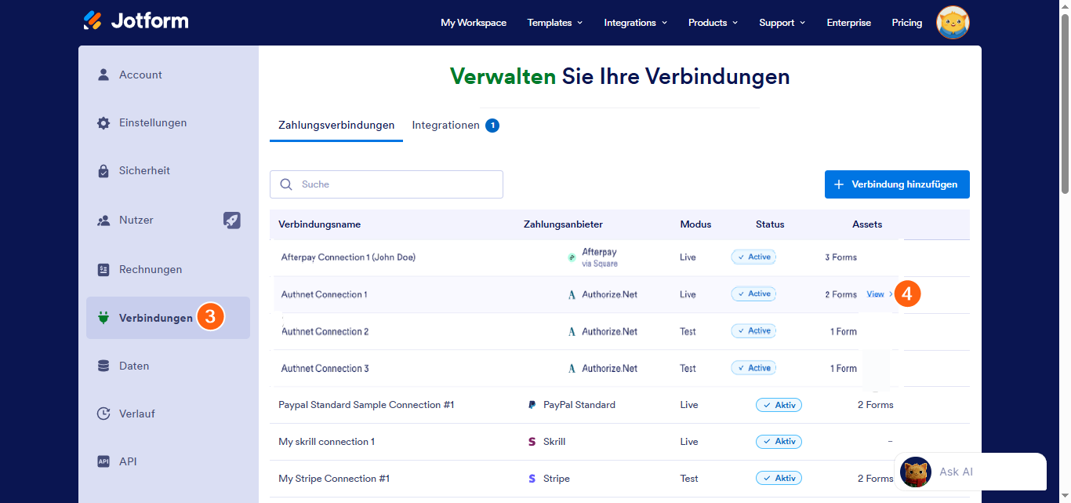
Task: Open the Products dropdown menu
Action: (x=712, y=23)
